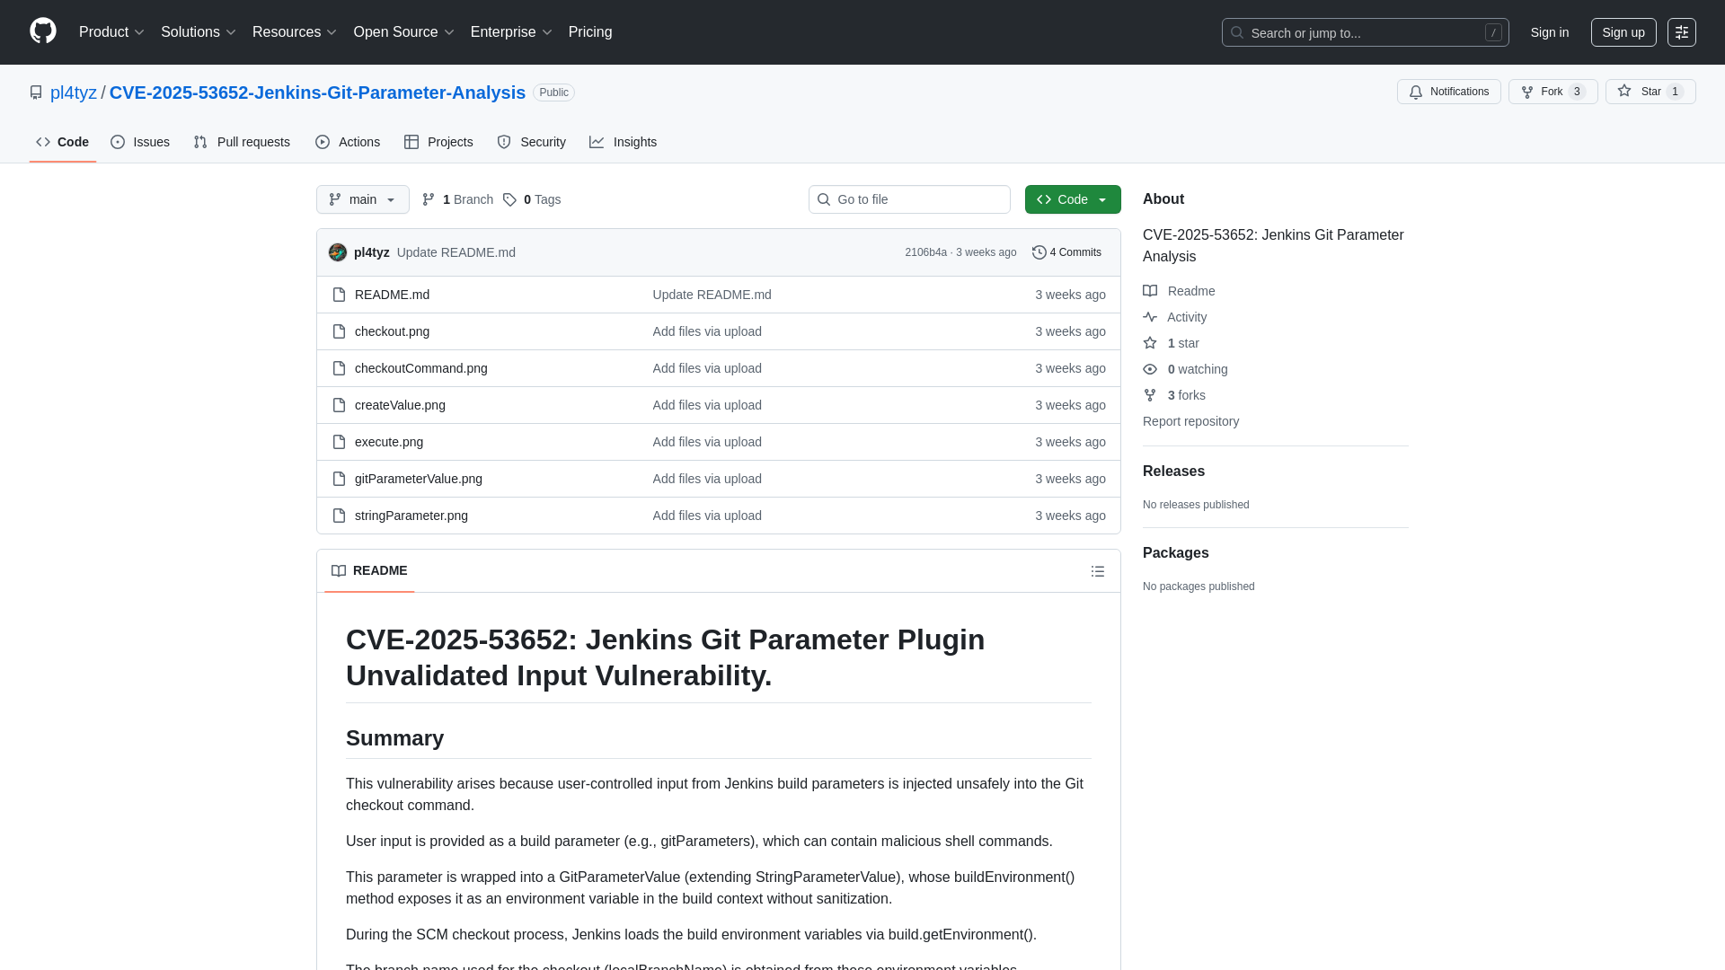This screenshot has width=1725, height=970.
Task: Open the command palette icon beside Sign up
Action: point(1681,32)
